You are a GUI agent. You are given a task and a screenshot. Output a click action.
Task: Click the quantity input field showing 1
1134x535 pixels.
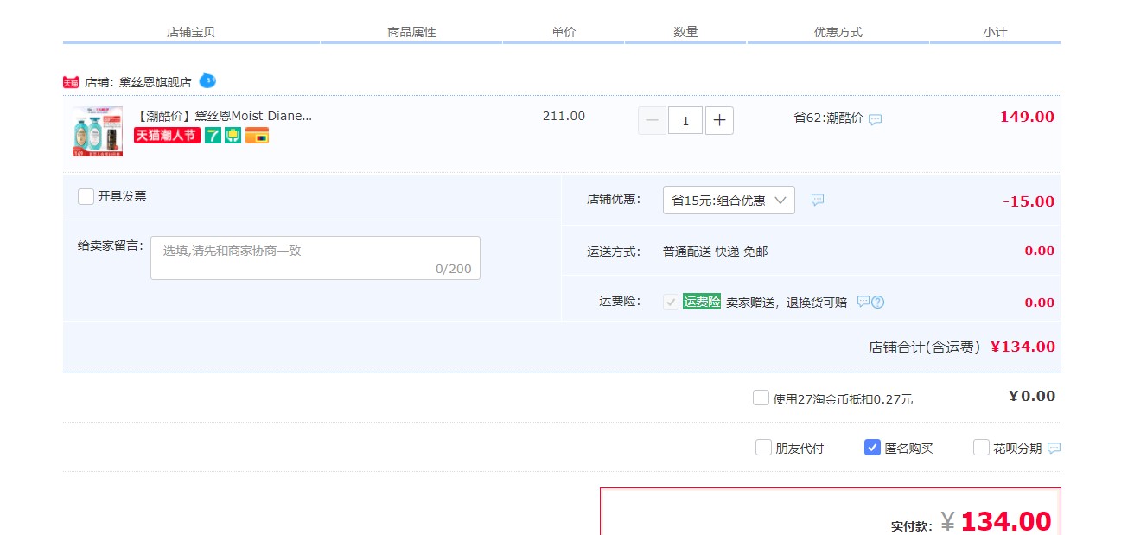[x=686, y=120]
